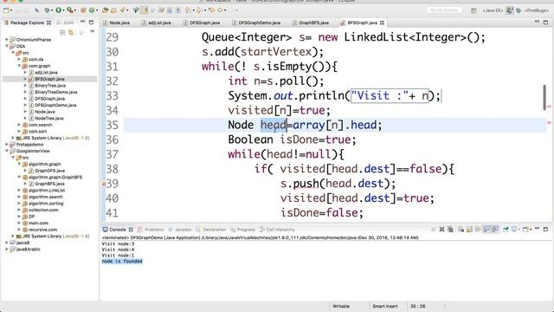The height and width of the screenshot is (312, 554).
Task: Toggle Mark Occurrences toolbar icon
Action: tap(145, 10)
